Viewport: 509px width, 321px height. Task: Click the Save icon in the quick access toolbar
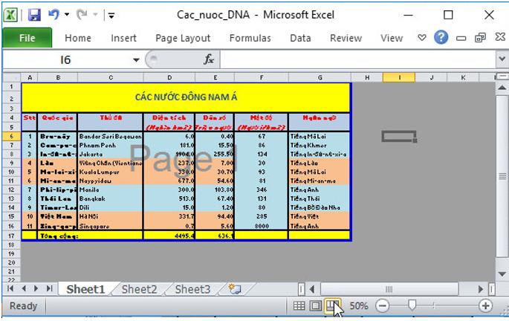[34, 14]
